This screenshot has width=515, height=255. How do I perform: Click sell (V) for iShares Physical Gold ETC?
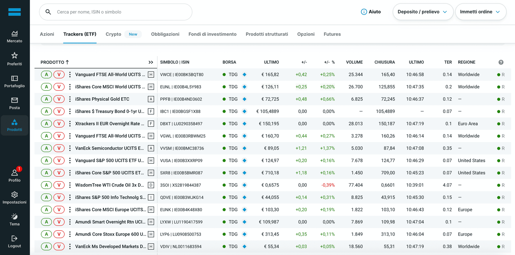tap(59, 99)
